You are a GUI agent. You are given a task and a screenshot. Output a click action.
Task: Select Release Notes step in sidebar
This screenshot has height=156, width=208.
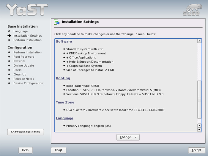pos(24,79)
